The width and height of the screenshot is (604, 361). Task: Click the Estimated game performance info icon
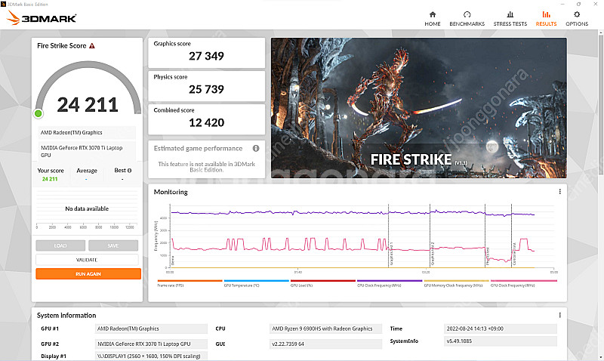click(256, 148)
